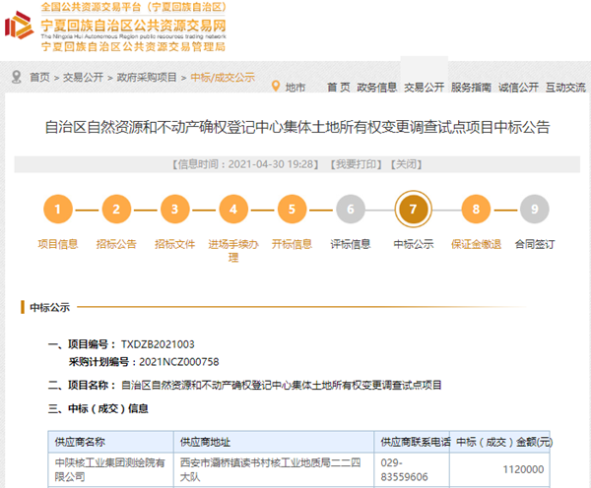Go to 服务指南 menu item

[471, 87]
